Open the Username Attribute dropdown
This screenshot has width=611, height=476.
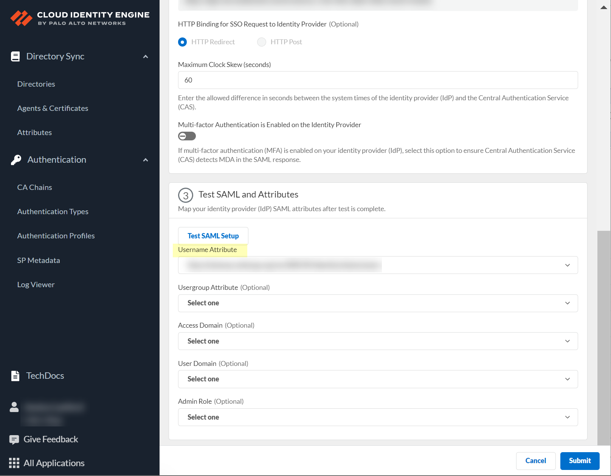(x=377, y=265)
